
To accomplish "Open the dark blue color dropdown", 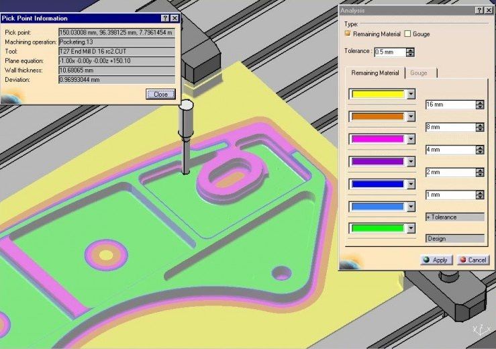I will (x=411, y=184).
